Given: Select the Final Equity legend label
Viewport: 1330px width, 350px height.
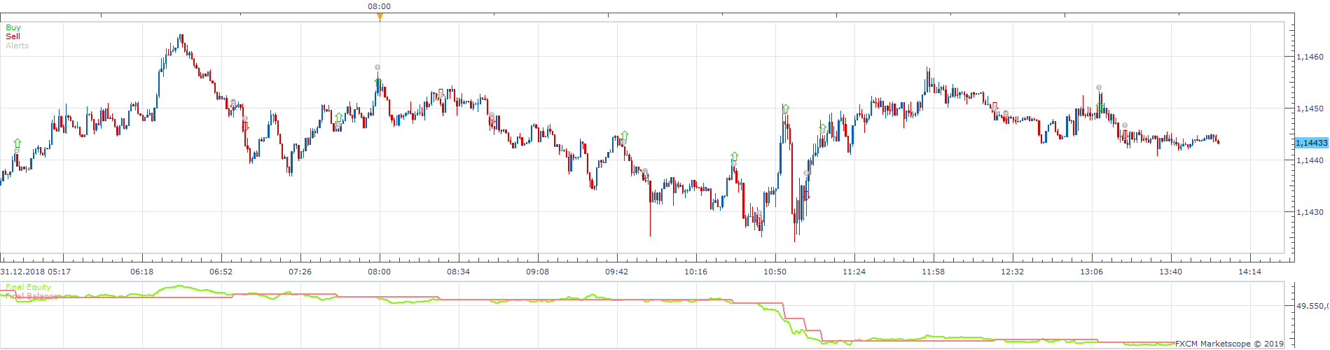Looking at the screenshot, I should (x=28, y=287).
